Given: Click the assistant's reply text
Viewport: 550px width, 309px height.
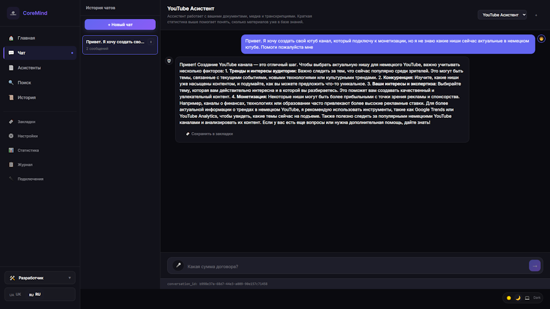Looking at the screenshot, I should 321,93.
